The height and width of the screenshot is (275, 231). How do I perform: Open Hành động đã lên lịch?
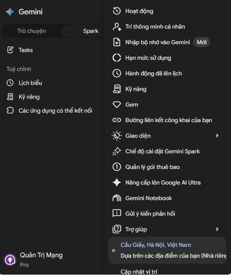(154, 73)
